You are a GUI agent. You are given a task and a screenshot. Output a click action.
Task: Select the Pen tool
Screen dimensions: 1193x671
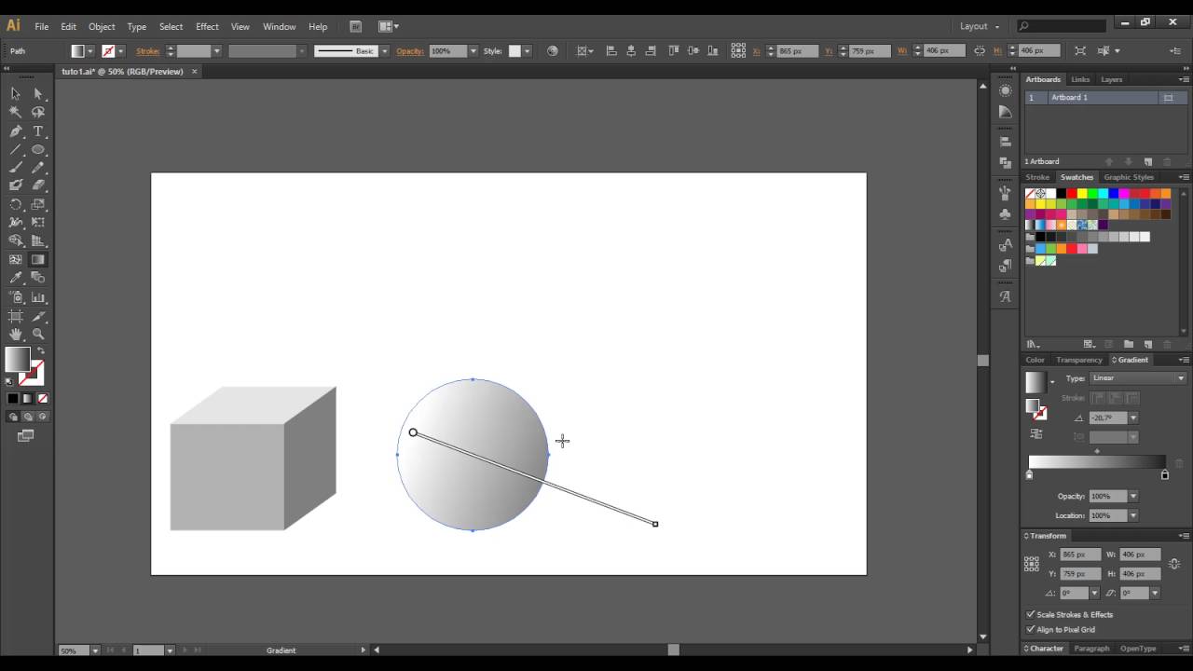pyautogui.click(x=16, y=131)
